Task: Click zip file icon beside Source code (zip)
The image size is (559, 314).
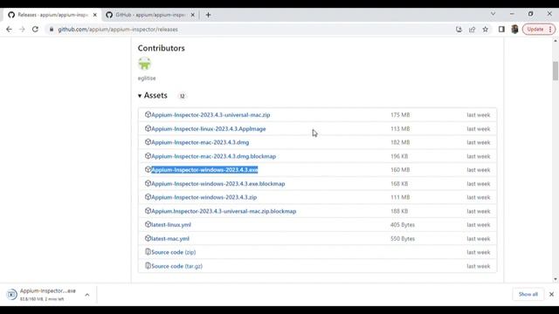Action: pyautogui.click(x=148, y=252)
